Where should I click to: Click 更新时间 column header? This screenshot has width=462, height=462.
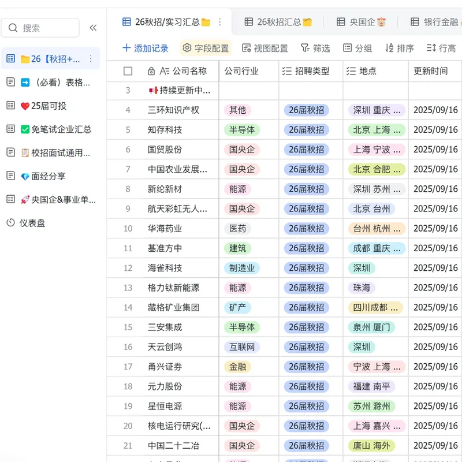point(435,71)
